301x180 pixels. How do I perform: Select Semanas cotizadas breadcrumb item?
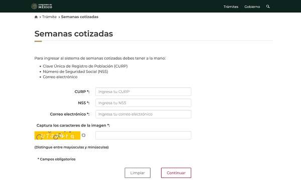tap(80, 17)
